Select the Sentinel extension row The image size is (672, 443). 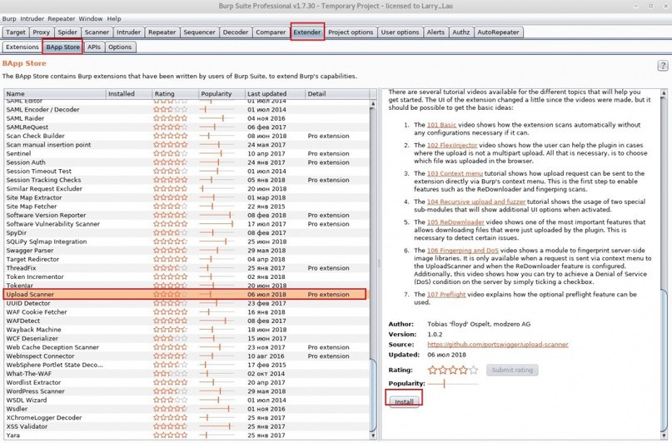186,153
